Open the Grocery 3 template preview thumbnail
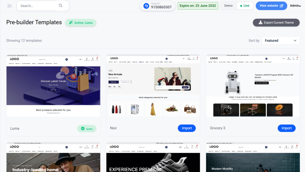This screenshot has height=172, width=305. point(253,85)
